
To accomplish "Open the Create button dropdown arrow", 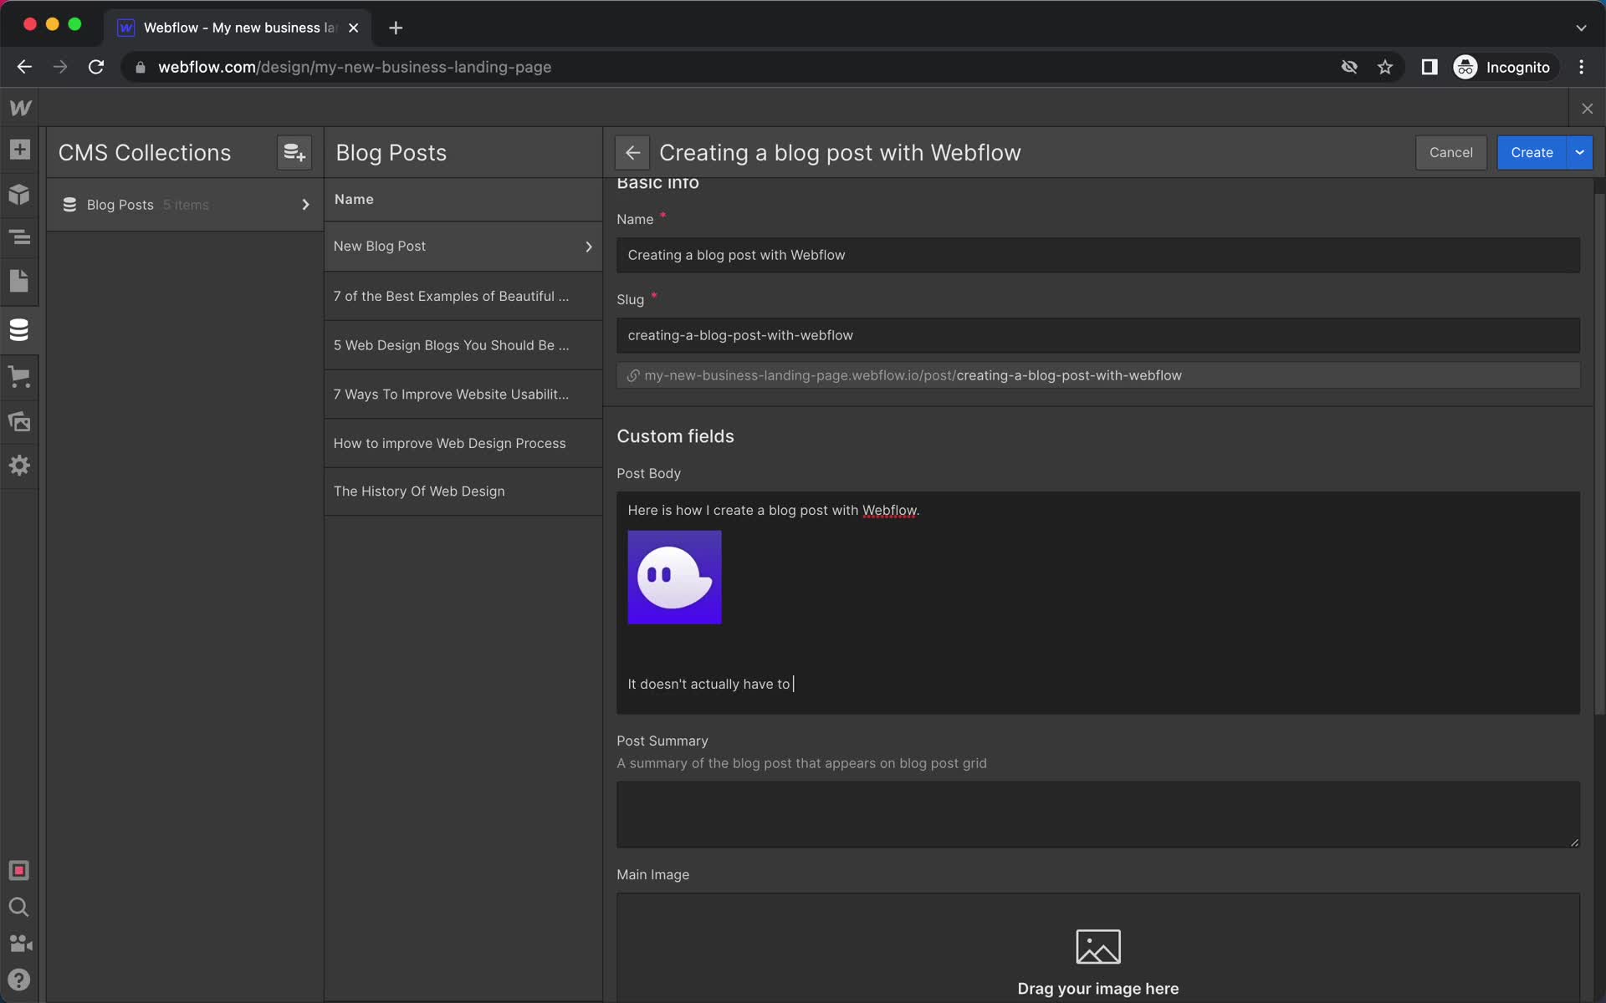I will [1579, 153].
